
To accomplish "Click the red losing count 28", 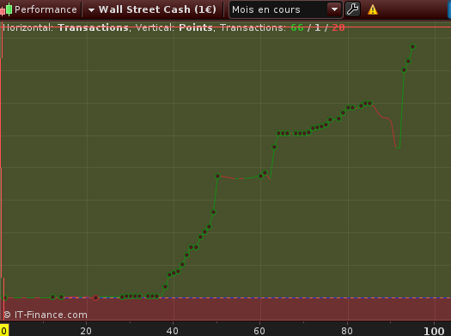I will [x=338, y=27].
